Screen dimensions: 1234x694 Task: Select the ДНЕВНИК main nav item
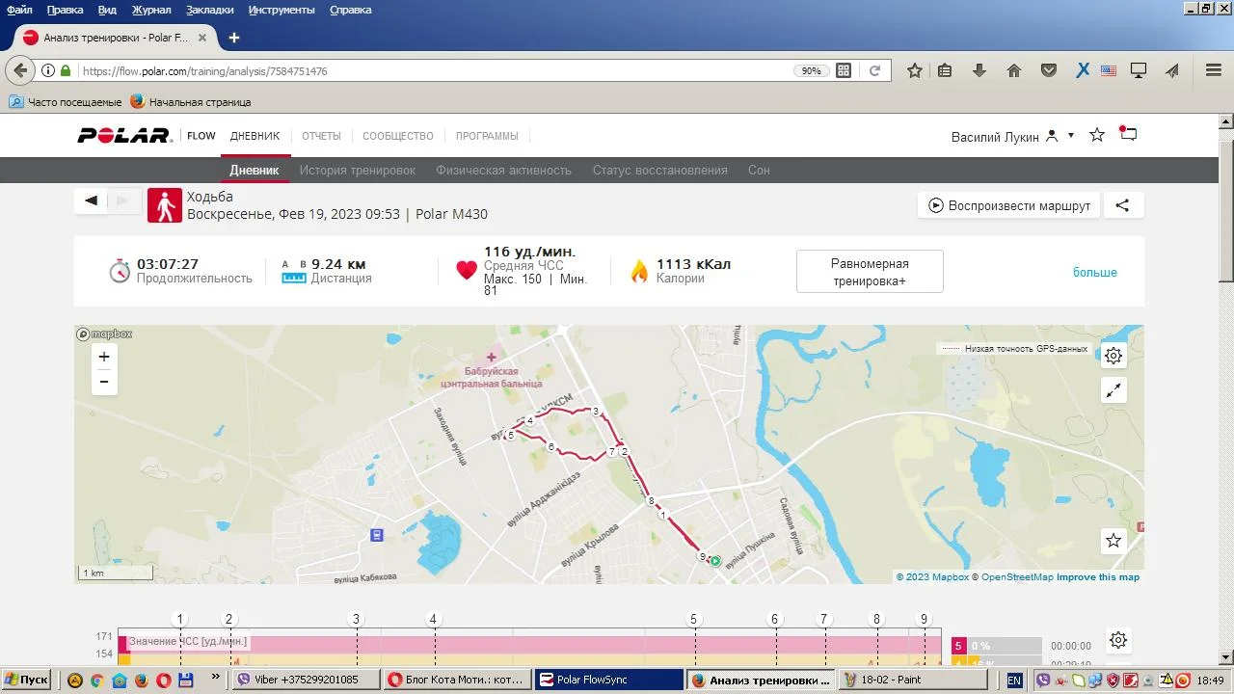[255, 136]
